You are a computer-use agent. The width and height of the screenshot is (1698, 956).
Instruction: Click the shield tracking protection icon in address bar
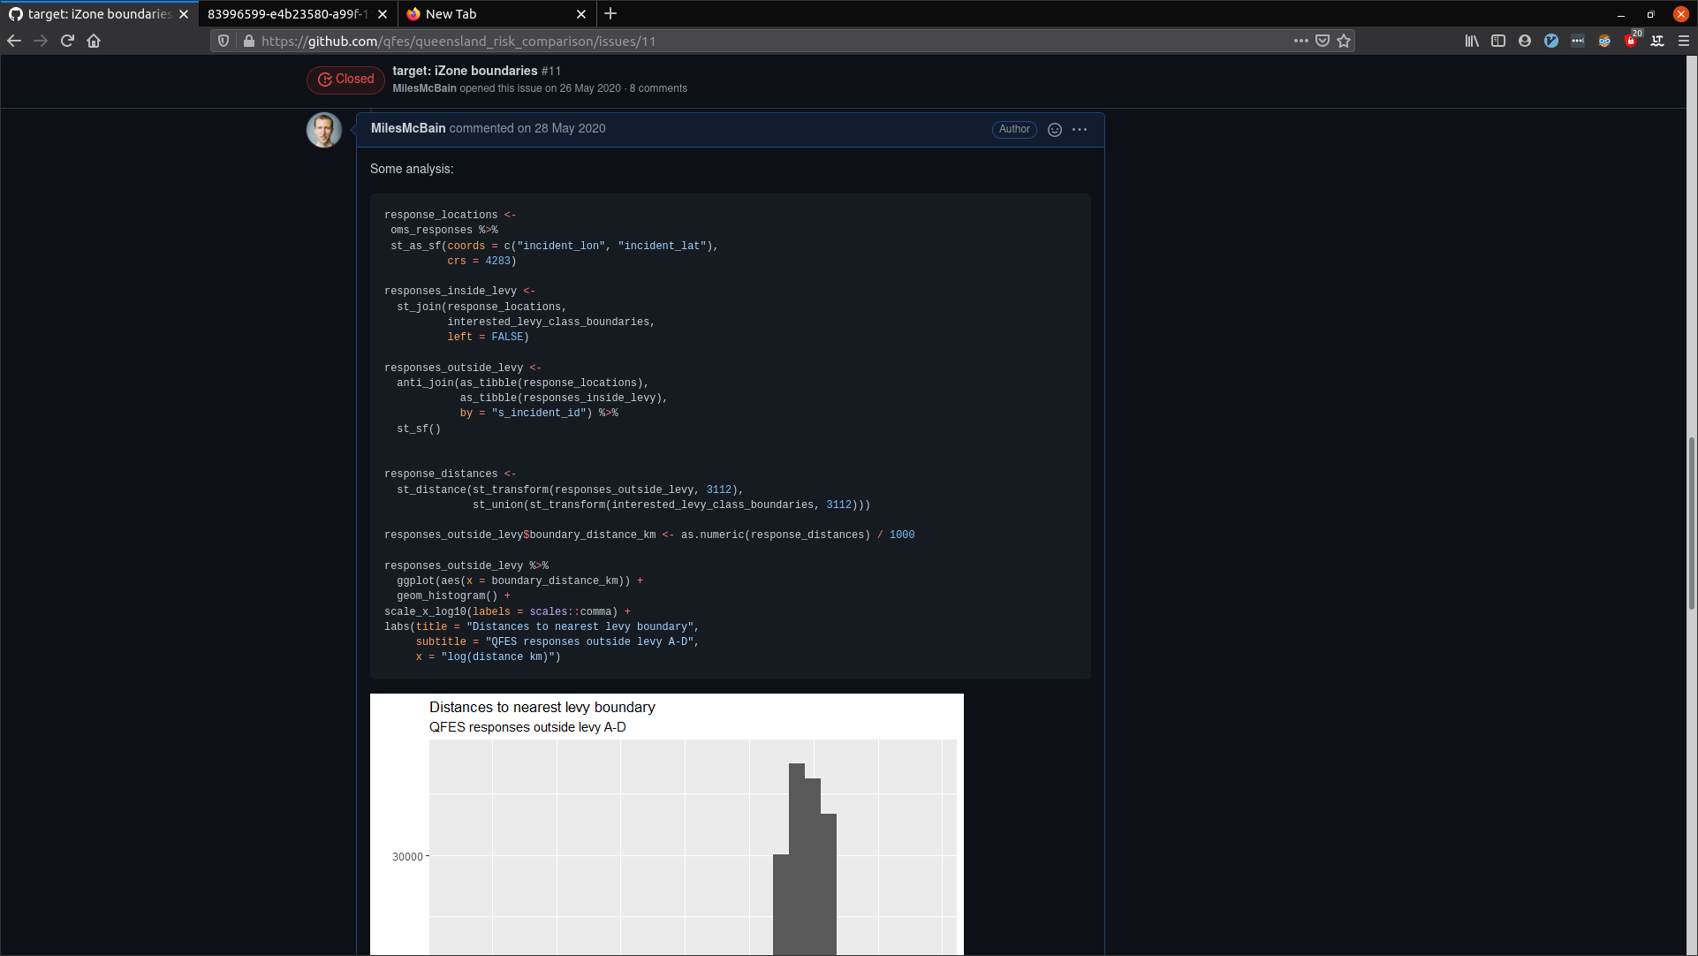tap(223, 41)
